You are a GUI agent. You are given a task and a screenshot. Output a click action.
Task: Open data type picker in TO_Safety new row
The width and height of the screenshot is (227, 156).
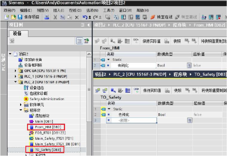pos(190,120)
